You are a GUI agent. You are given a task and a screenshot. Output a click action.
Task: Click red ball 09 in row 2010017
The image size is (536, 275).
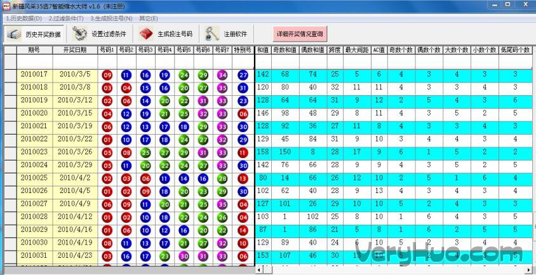(107, 75)
